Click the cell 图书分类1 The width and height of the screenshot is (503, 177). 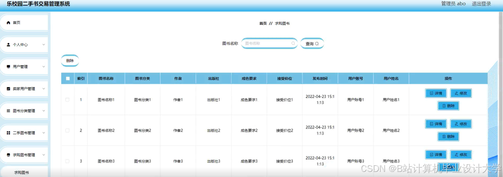click(143, 100)
